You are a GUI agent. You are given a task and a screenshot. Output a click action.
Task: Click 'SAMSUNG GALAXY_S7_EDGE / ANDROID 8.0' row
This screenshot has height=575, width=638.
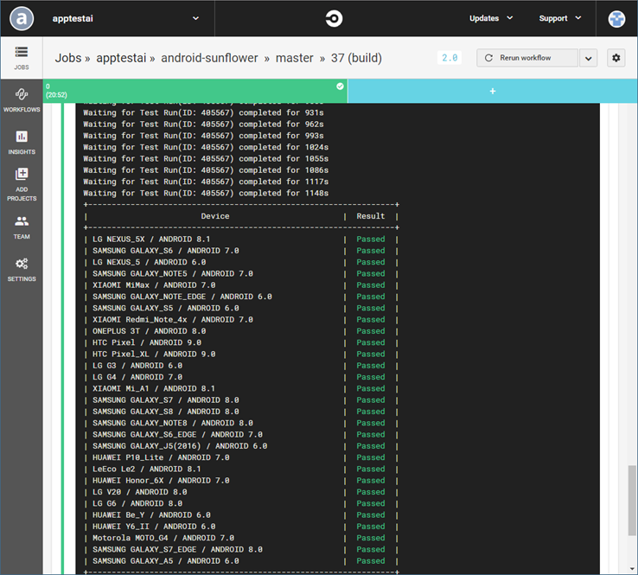click(241, 549)
